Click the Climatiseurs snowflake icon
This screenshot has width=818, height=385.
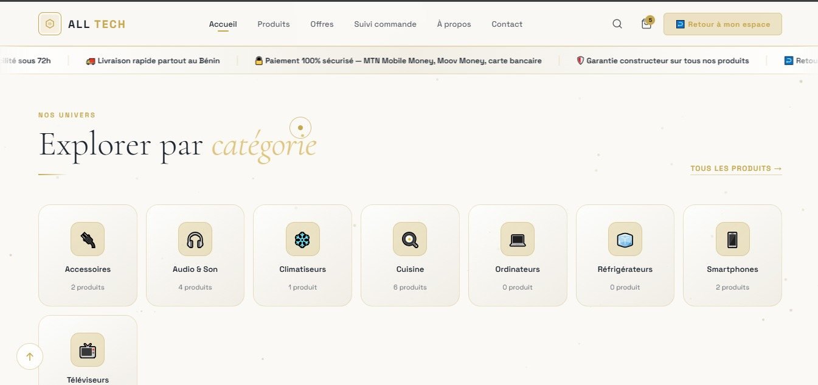[302, 239]
